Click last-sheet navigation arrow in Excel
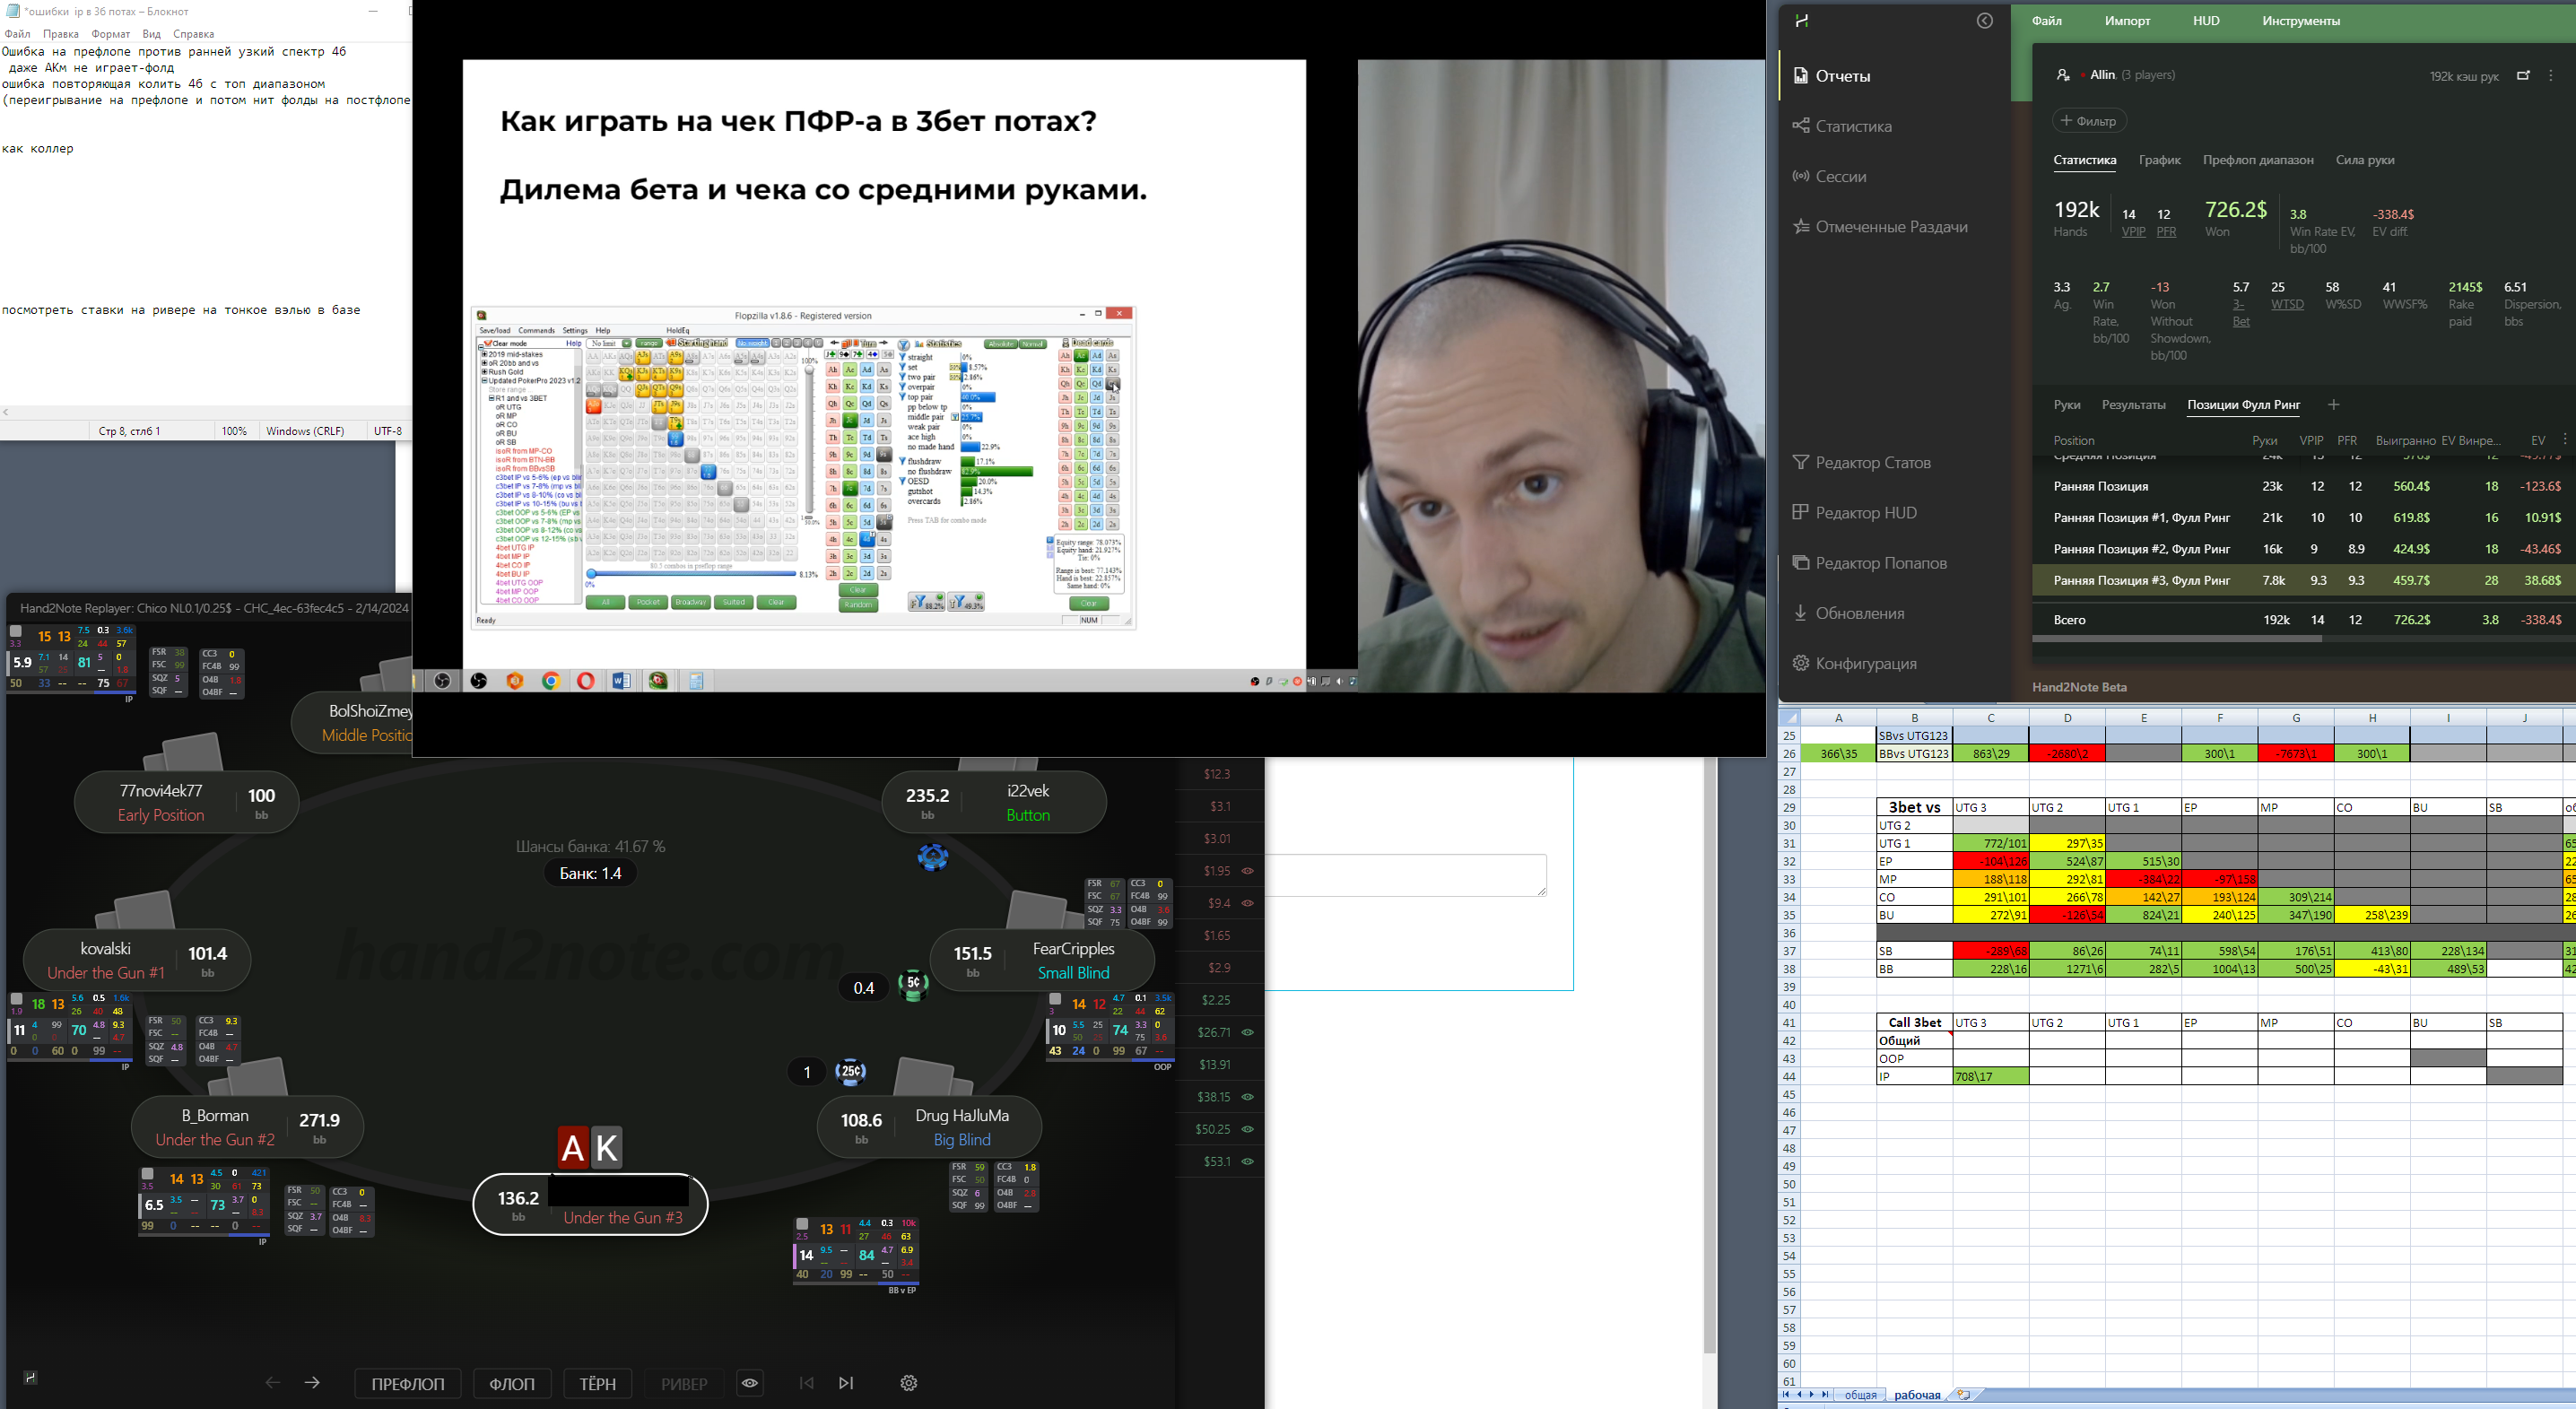 click(x=1825, y=1394)
